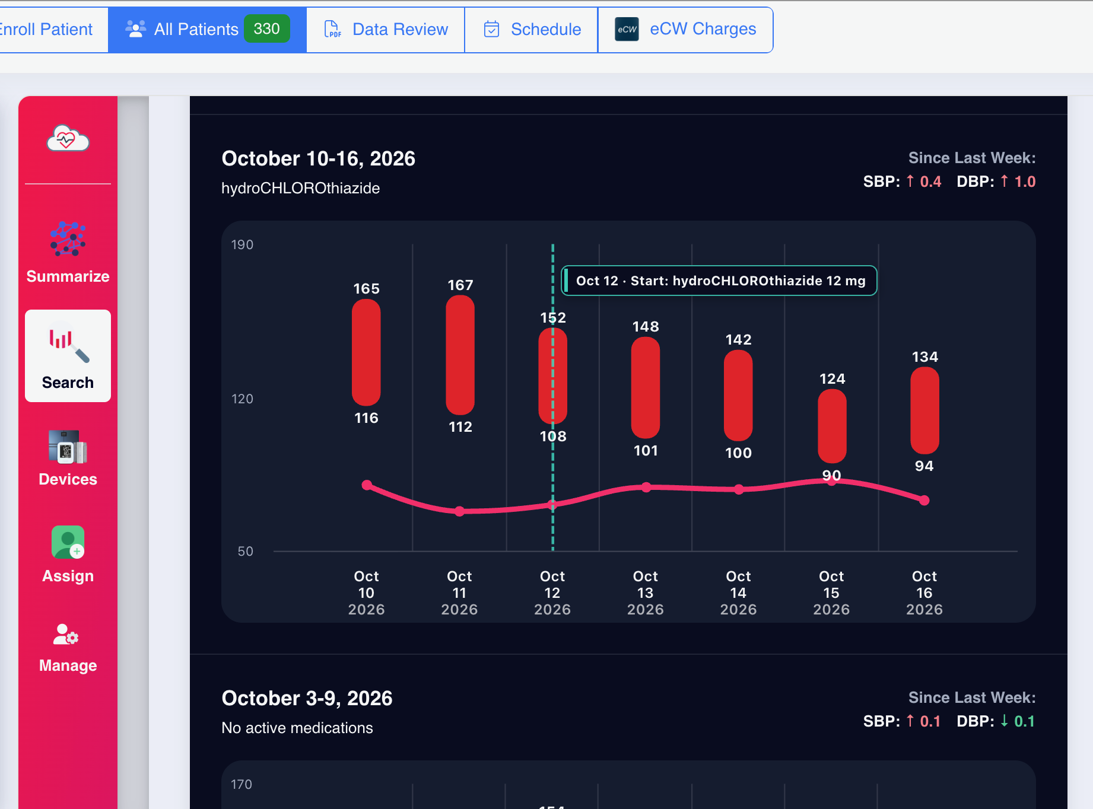This screenshot has width=1093, height=809.
Task: Click the eCW logo icon
Action: point(627,29)
